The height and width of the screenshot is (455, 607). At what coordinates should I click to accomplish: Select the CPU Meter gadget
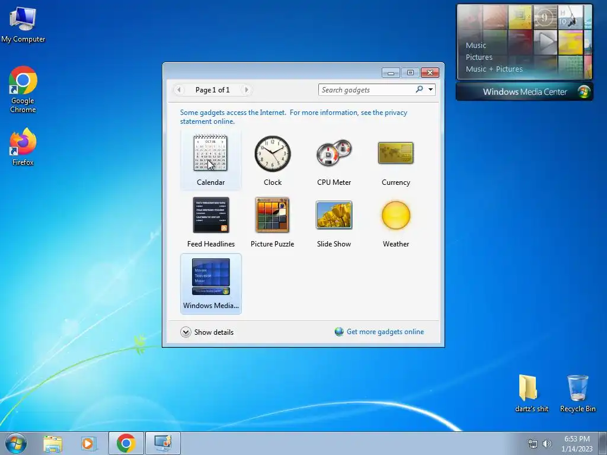click(x=334, y=159)
